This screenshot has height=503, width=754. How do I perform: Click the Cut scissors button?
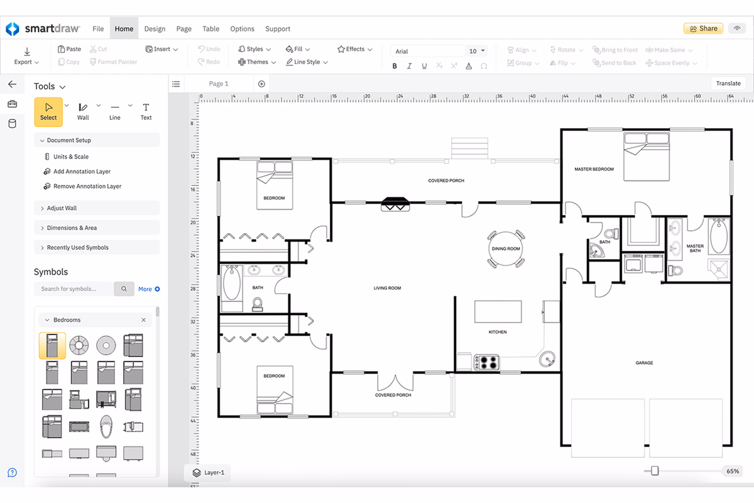point(98,49)
